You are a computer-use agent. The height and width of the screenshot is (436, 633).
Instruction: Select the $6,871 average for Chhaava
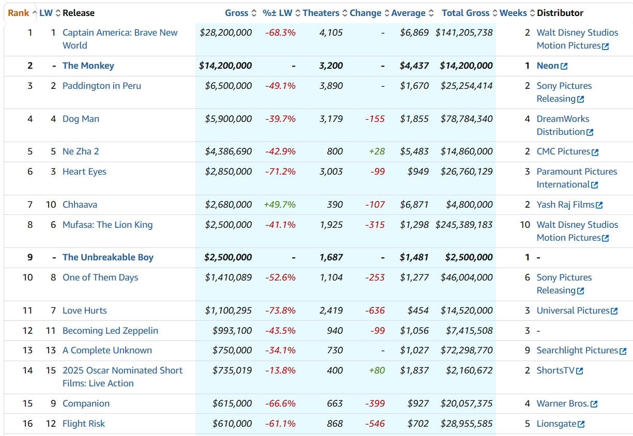point(414,205)
